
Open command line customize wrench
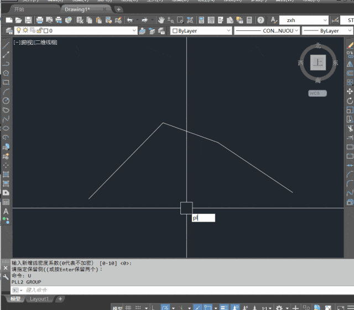tap(6, 277)
